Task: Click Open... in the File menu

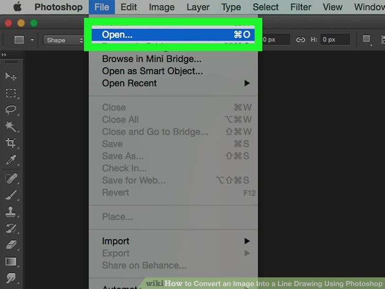Action: tap(117, 34)
